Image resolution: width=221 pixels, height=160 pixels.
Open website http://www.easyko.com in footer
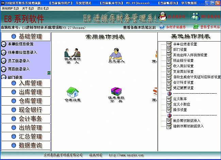pos(126,155)
